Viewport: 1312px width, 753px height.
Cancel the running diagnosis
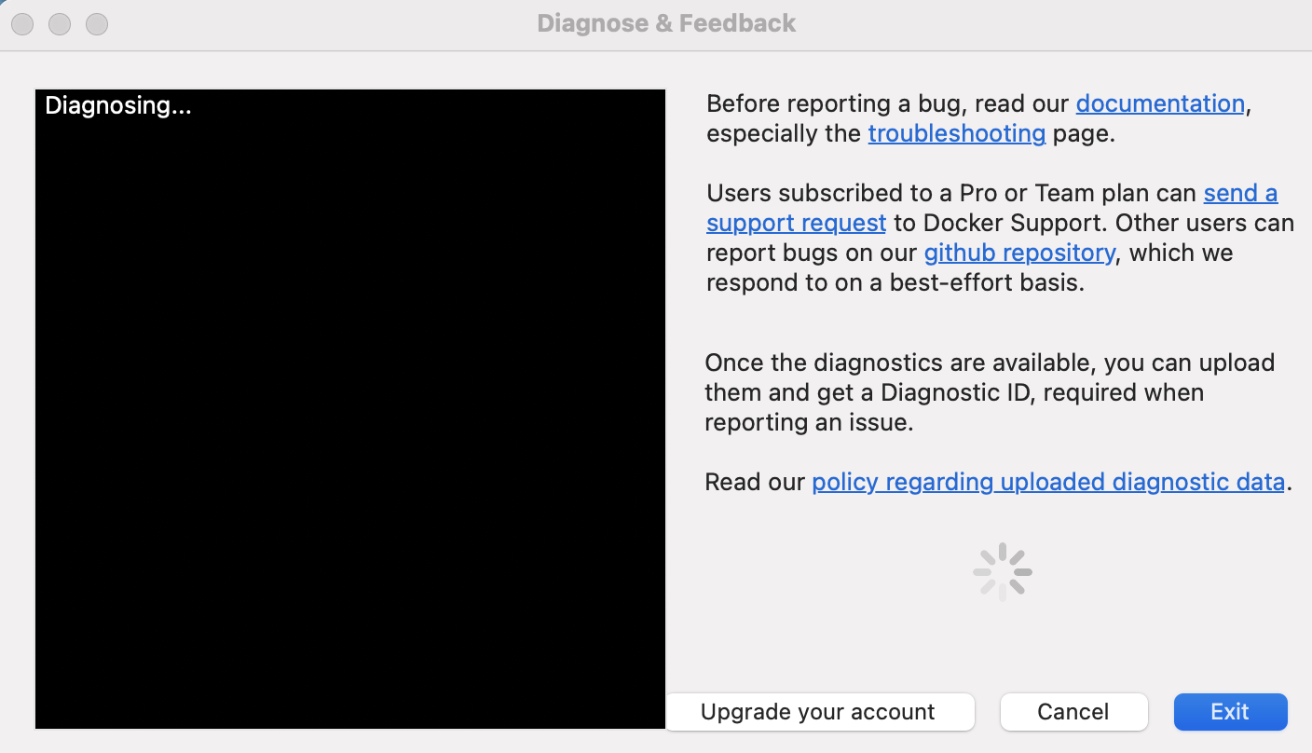point(1073,712)
